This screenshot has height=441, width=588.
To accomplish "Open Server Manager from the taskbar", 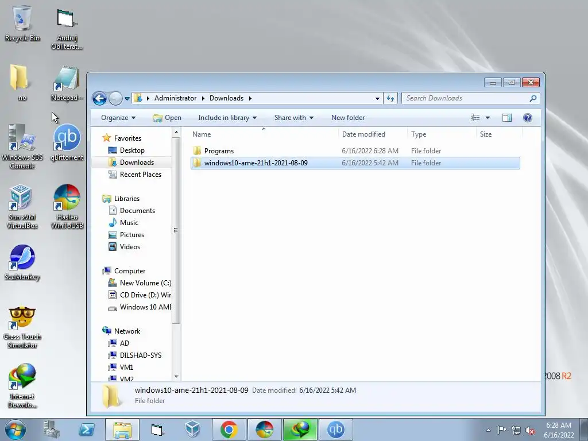I will coord(51,430).
